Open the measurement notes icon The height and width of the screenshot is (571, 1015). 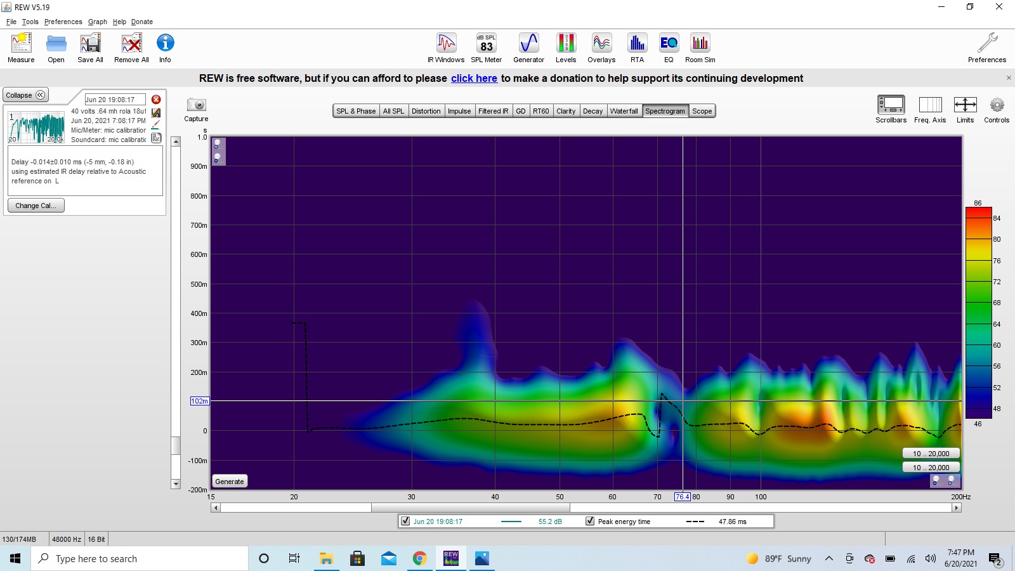coord(156,138)
